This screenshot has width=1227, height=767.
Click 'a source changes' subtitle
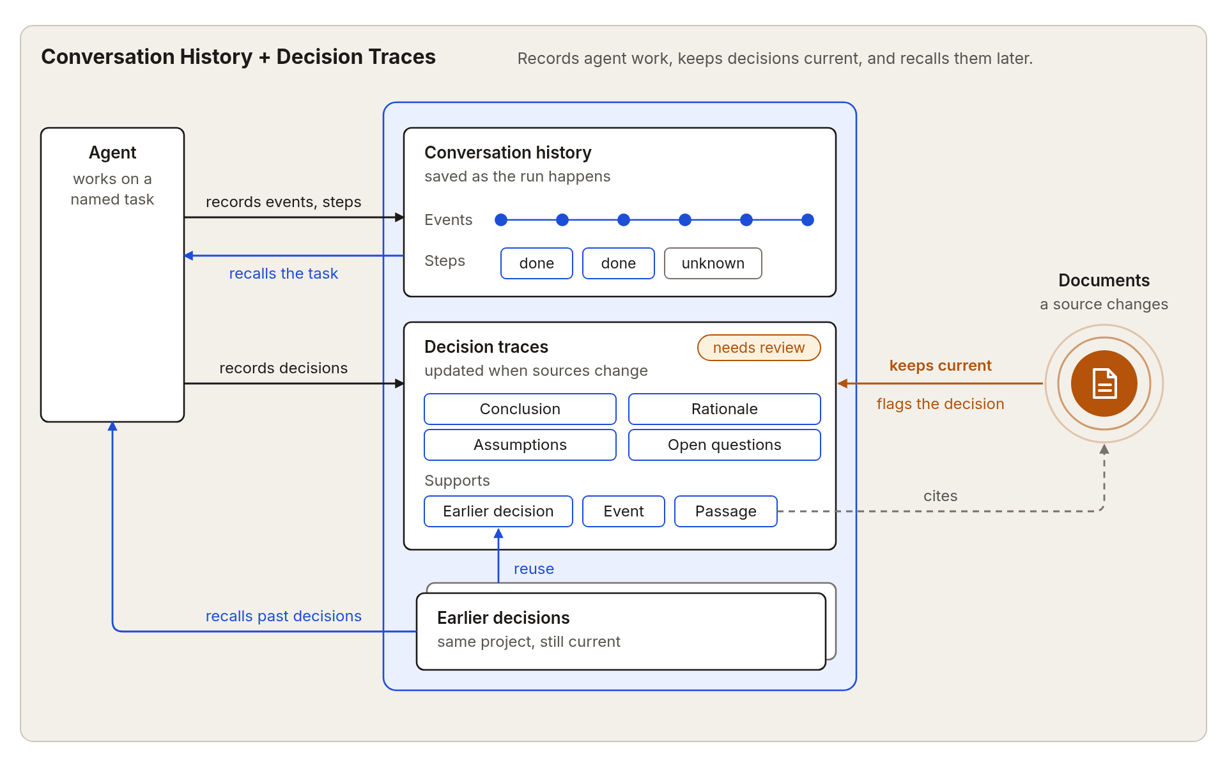[x=1104, y=304]
